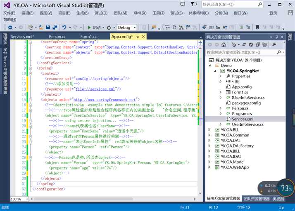
Task: Follow the http://www.springframework.net link
Action: pyautogui.click(x=105, y=99)
